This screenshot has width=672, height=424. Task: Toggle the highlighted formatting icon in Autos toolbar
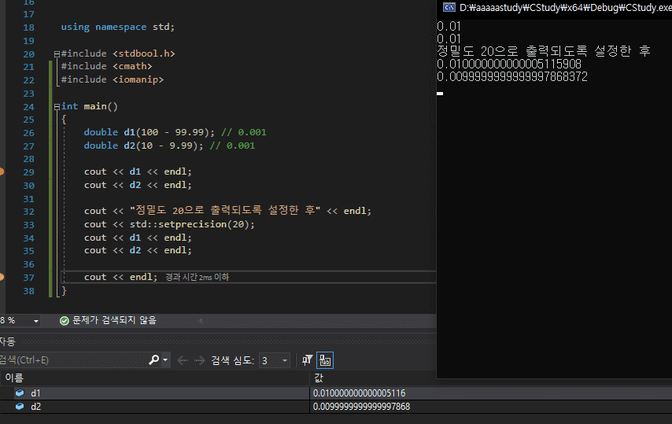click(x=325, y=360)
